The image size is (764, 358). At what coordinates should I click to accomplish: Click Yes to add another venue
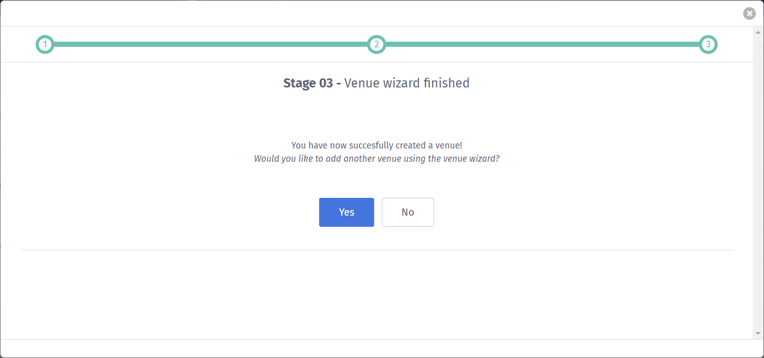click(346, 212)
